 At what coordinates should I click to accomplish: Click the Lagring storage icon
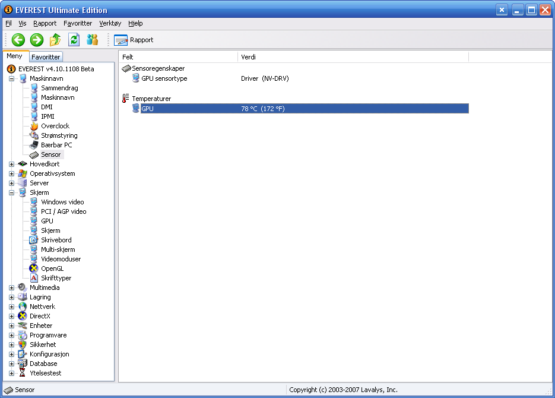pos(23,297)
